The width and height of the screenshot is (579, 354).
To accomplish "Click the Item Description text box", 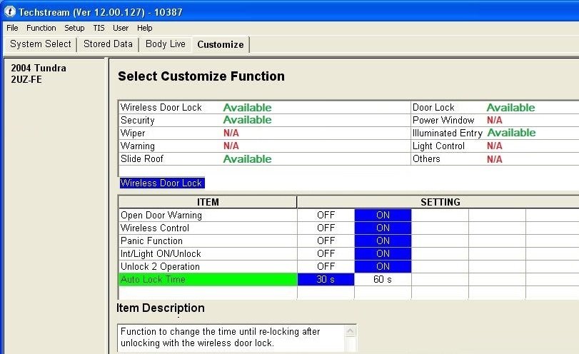I will click(x=237, y=338).
